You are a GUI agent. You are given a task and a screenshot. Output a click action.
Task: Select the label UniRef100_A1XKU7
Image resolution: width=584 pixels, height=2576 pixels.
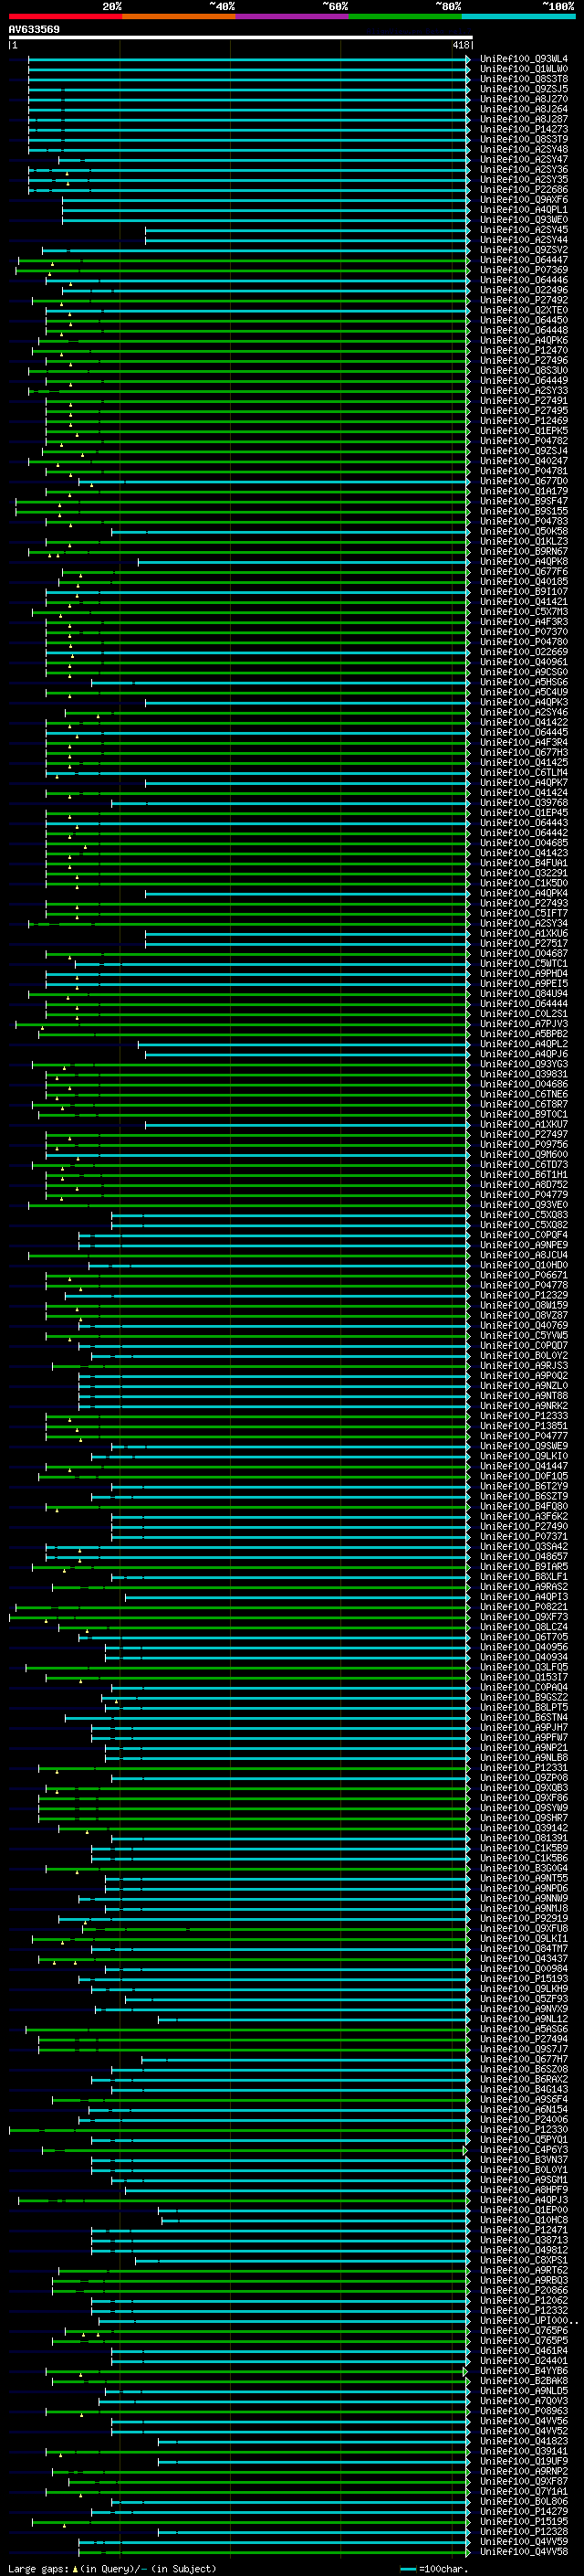(524, 1125)
